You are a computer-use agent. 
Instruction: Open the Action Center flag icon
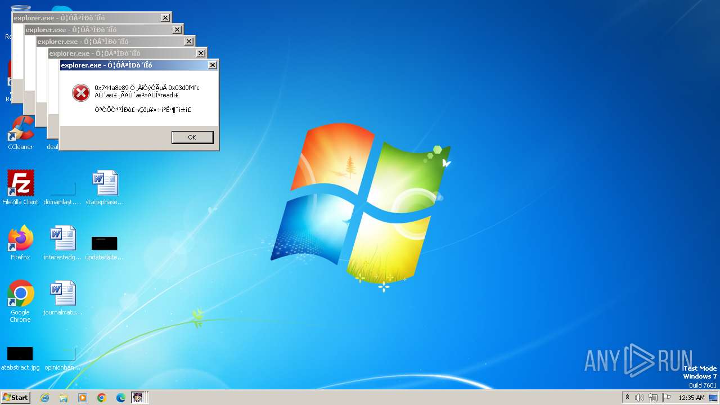pos(667,398)
